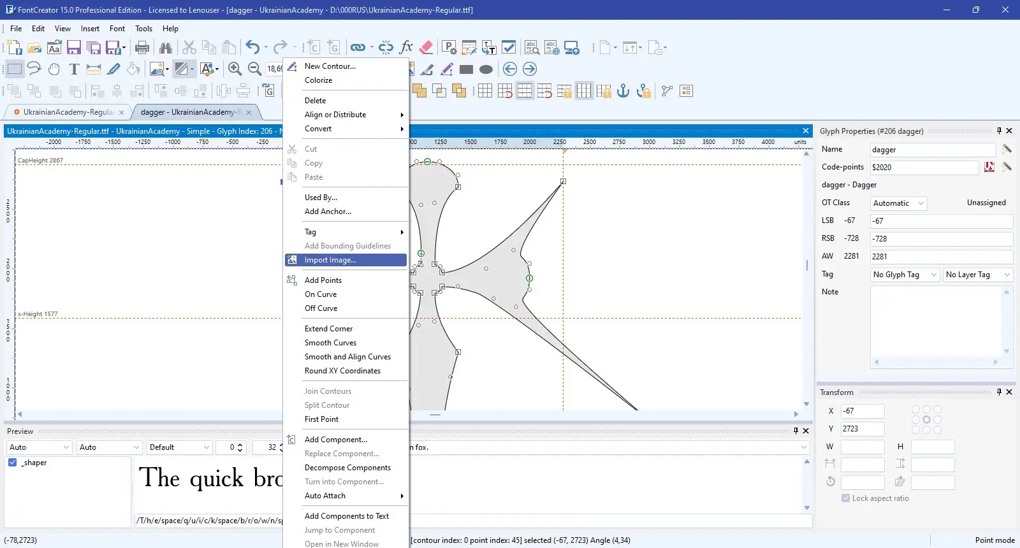The height and width of the screenshot is (548, 1020).
Task: Select the measure ruler tool
Action: (94, 69)
